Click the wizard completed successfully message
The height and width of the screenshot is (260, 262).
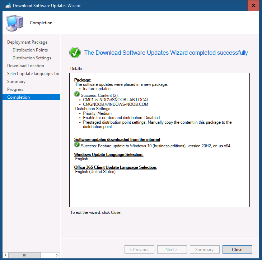[x=166, y=53]
